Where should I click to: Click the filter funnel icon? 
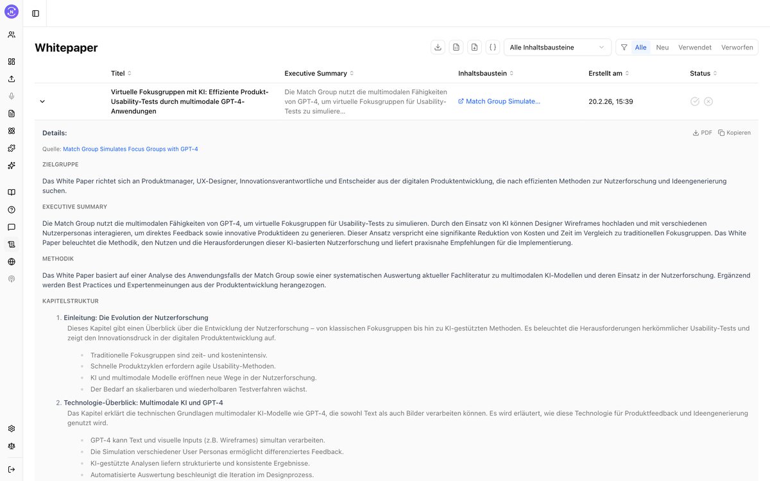(x=624, y=47)
